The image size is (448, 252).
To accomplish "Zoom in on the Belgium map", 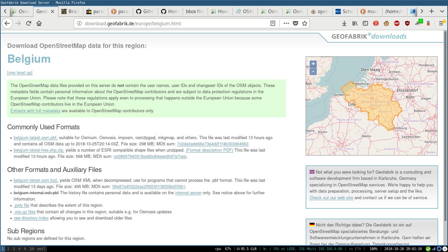I will 313,64.
